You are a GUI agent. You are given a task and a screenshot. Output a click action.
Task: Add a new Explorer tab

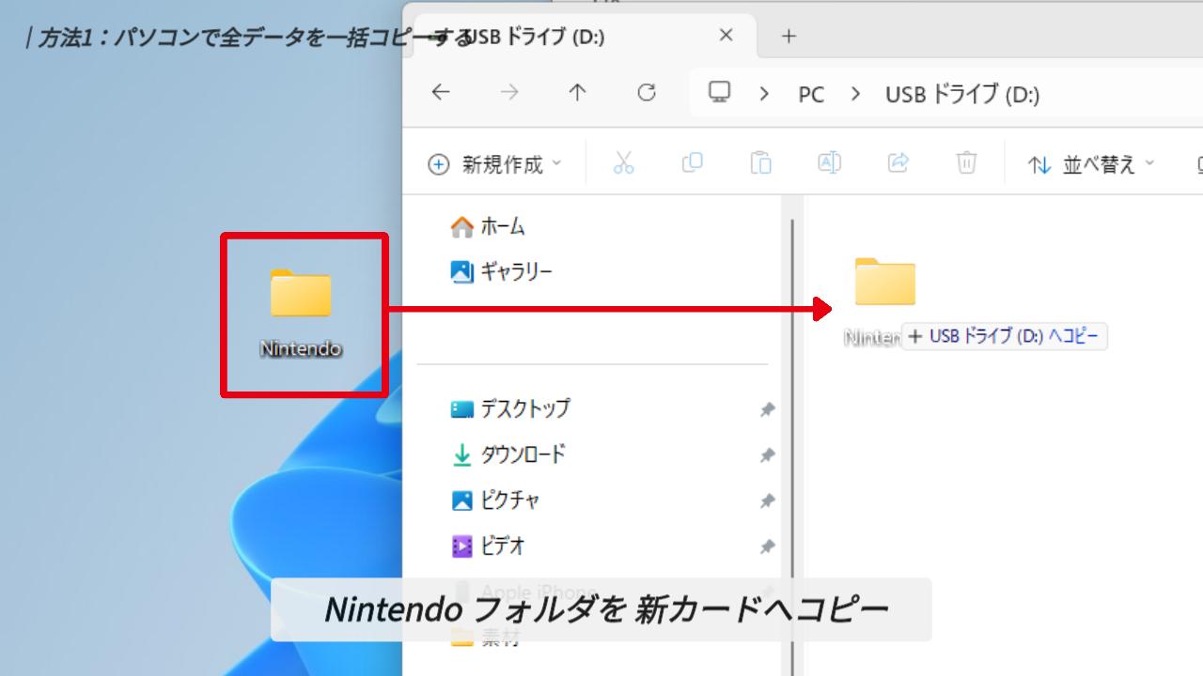789,37
